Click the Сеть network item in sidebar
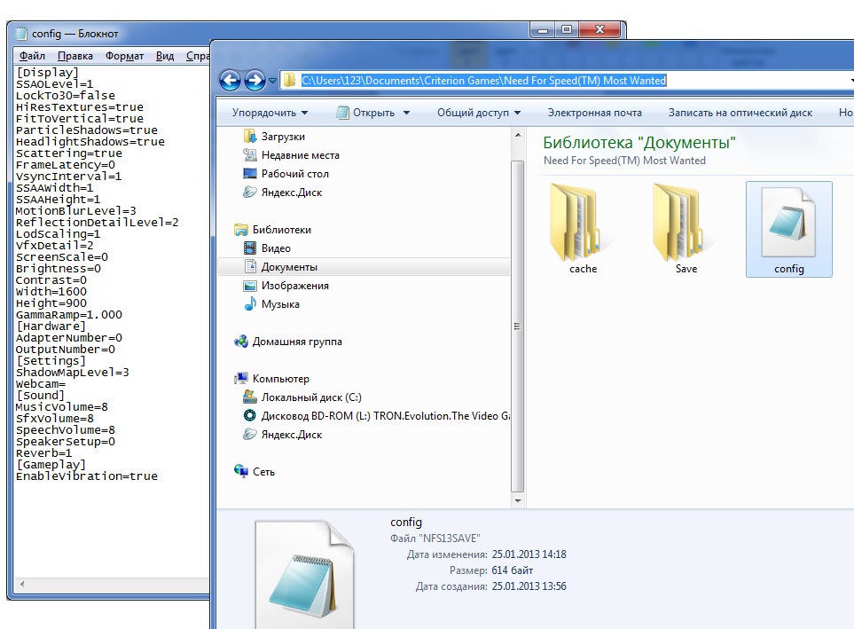Image resolution: width=854 pixels, height=629 pixels. pyautogui.click(x=263, y=472)
